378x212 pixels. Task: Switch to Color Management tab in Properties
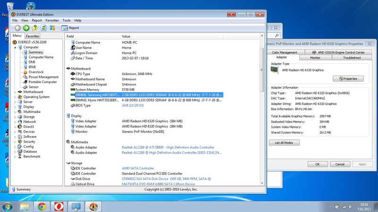click(284, 52)
